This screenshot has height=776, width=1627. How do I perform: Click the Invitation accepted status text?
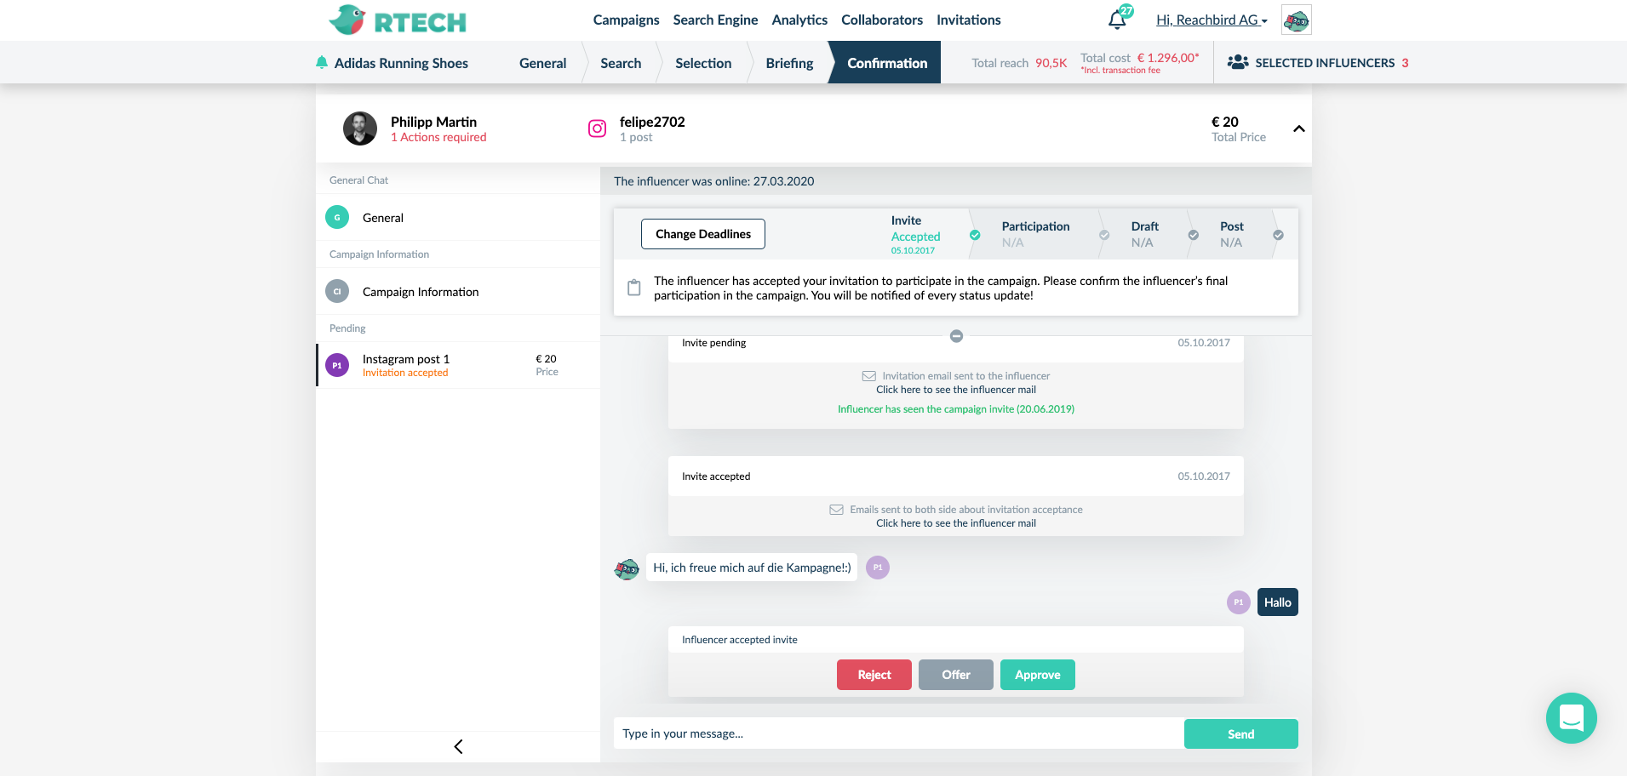click(x=405, y=373)
